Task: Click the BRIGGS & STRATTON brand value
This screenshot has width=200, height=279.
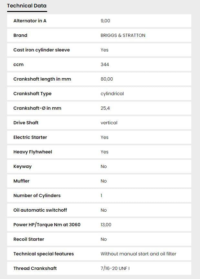Action: tap(123, 35)
